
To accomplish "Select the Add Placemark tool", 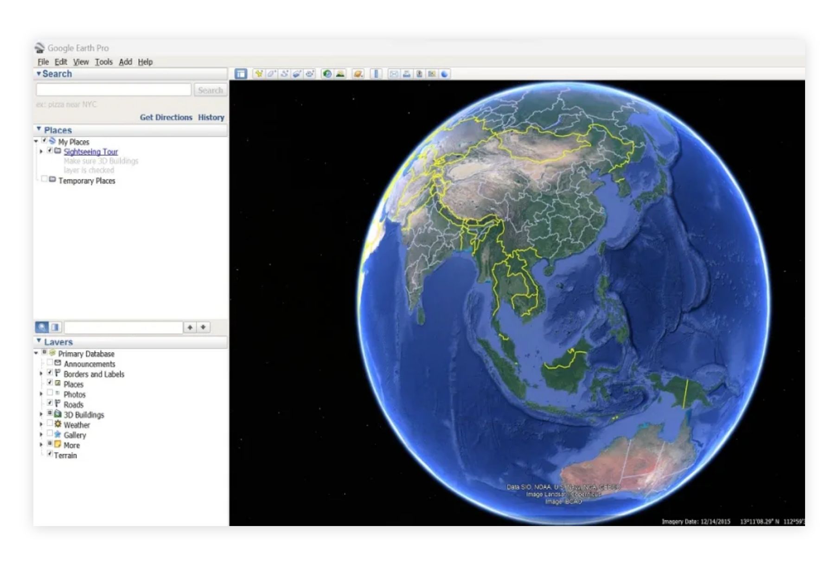I will click(x=259, y=73).
